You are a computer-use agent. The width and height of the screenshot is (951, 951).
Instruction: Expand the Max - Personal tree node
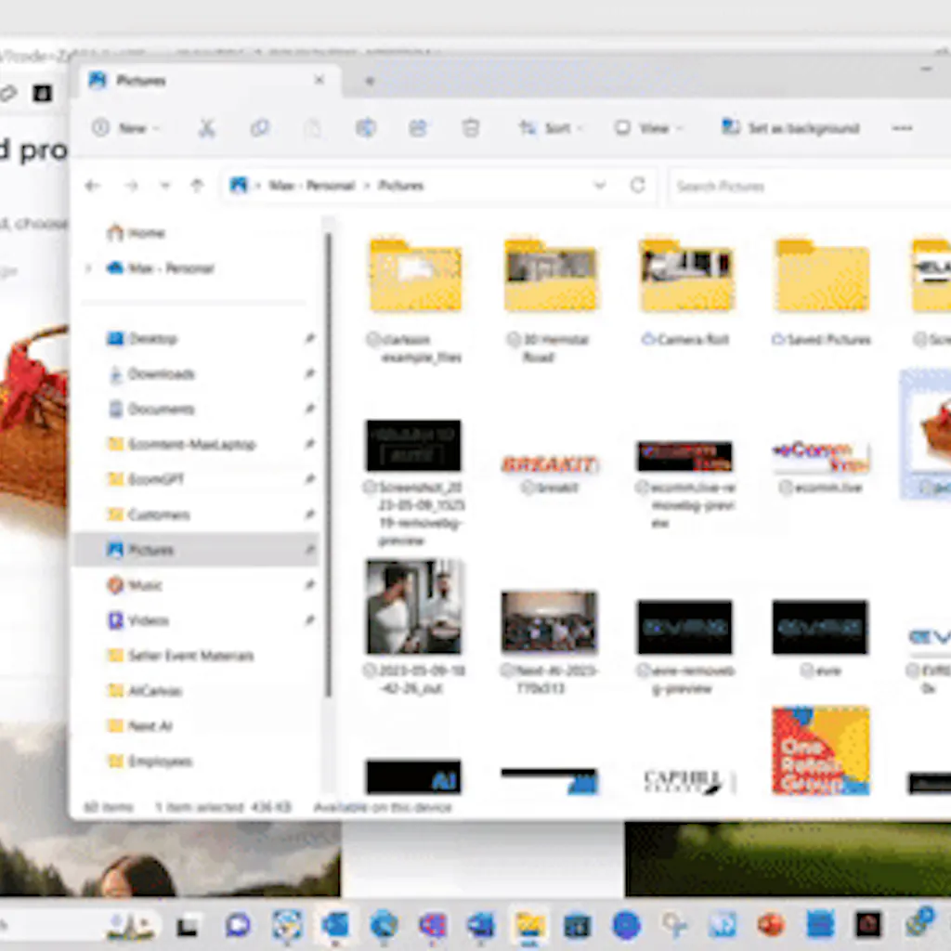[89, 268]
